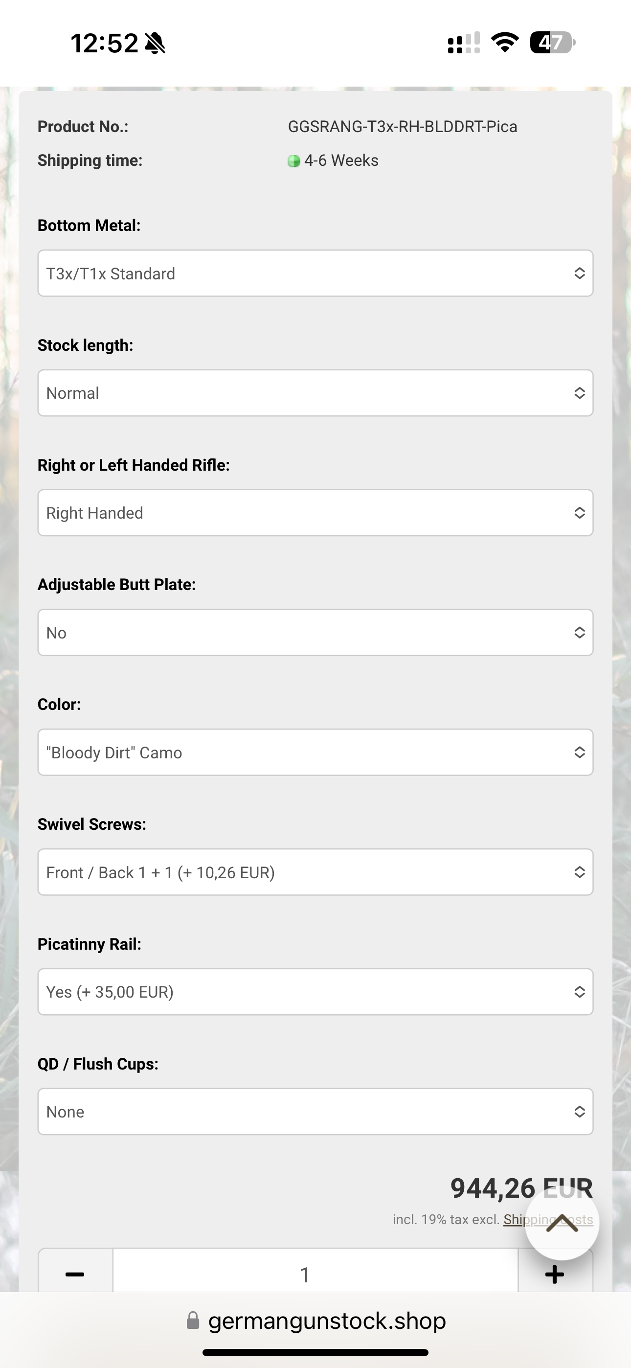Expand the Swivel Screws options
631x1368 pixels.
(315, 872)
